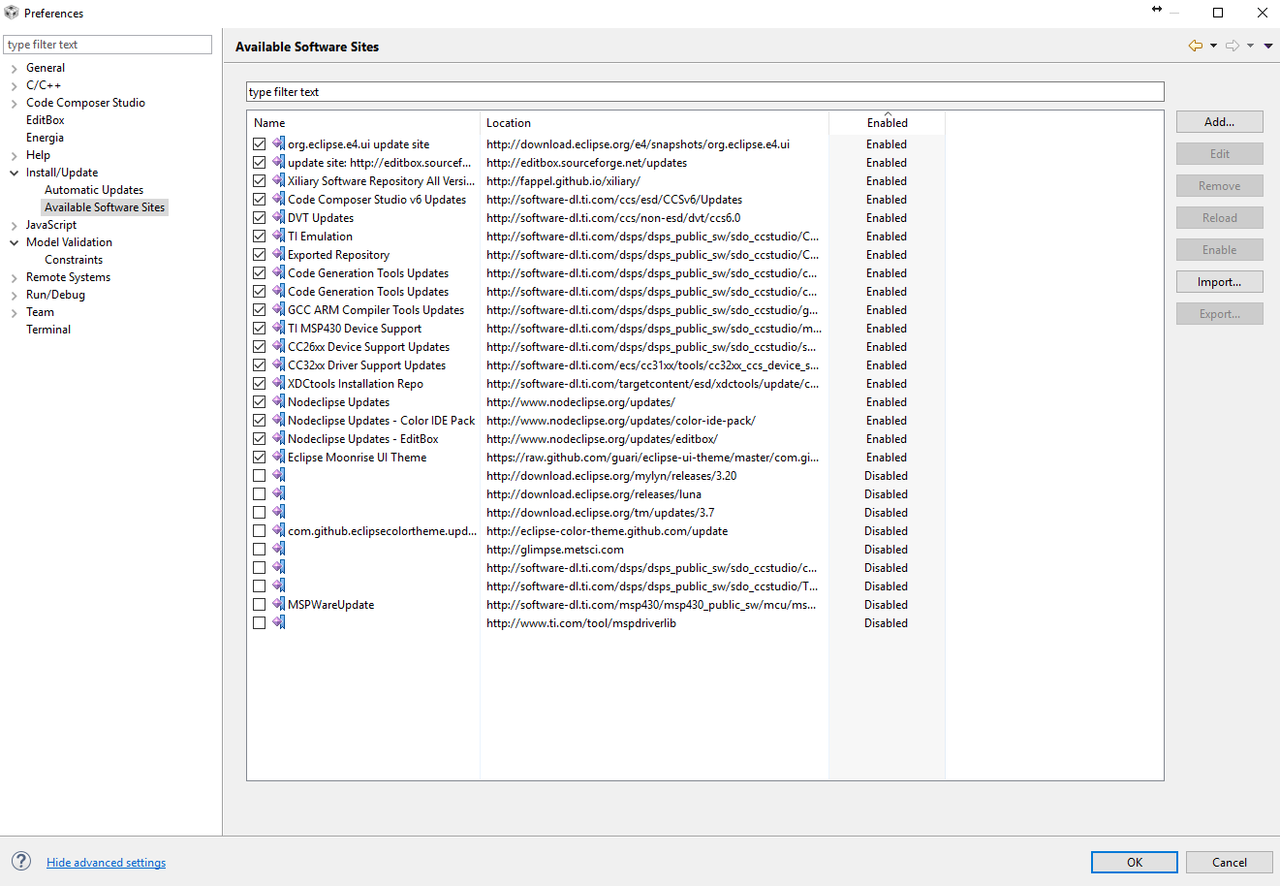Screen dimensions: 1280x886
Task: Click the site icon for org.eclipse.e4.ui update site
Action: point(278,143)
